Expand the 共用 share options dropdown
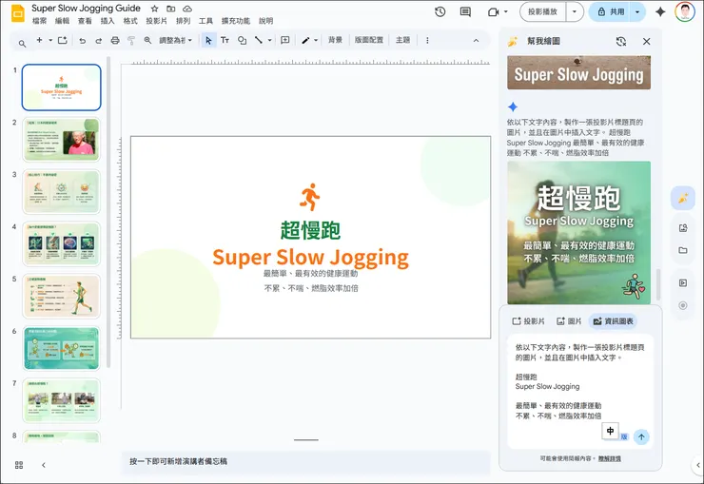The image size is (704, 484). [x=637, y=12]
